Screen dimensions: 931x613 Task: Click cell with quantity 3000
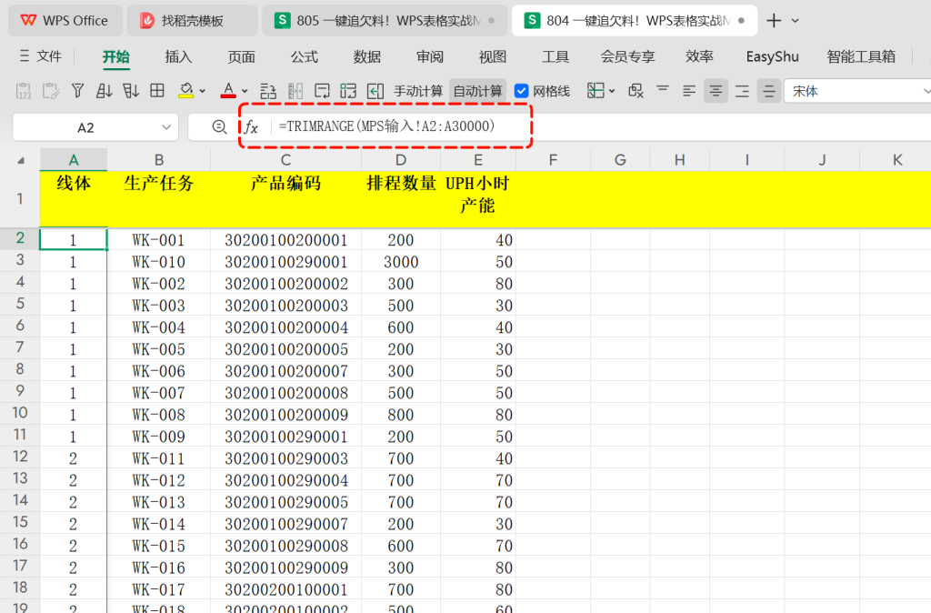click(401, 262)
